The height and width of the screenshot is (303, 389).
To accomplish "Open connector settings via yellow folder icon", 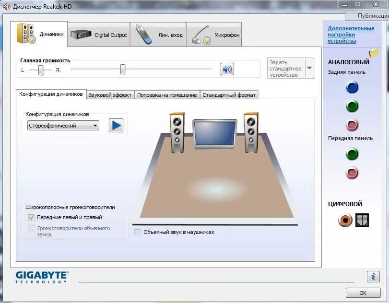I will (374, 53).
